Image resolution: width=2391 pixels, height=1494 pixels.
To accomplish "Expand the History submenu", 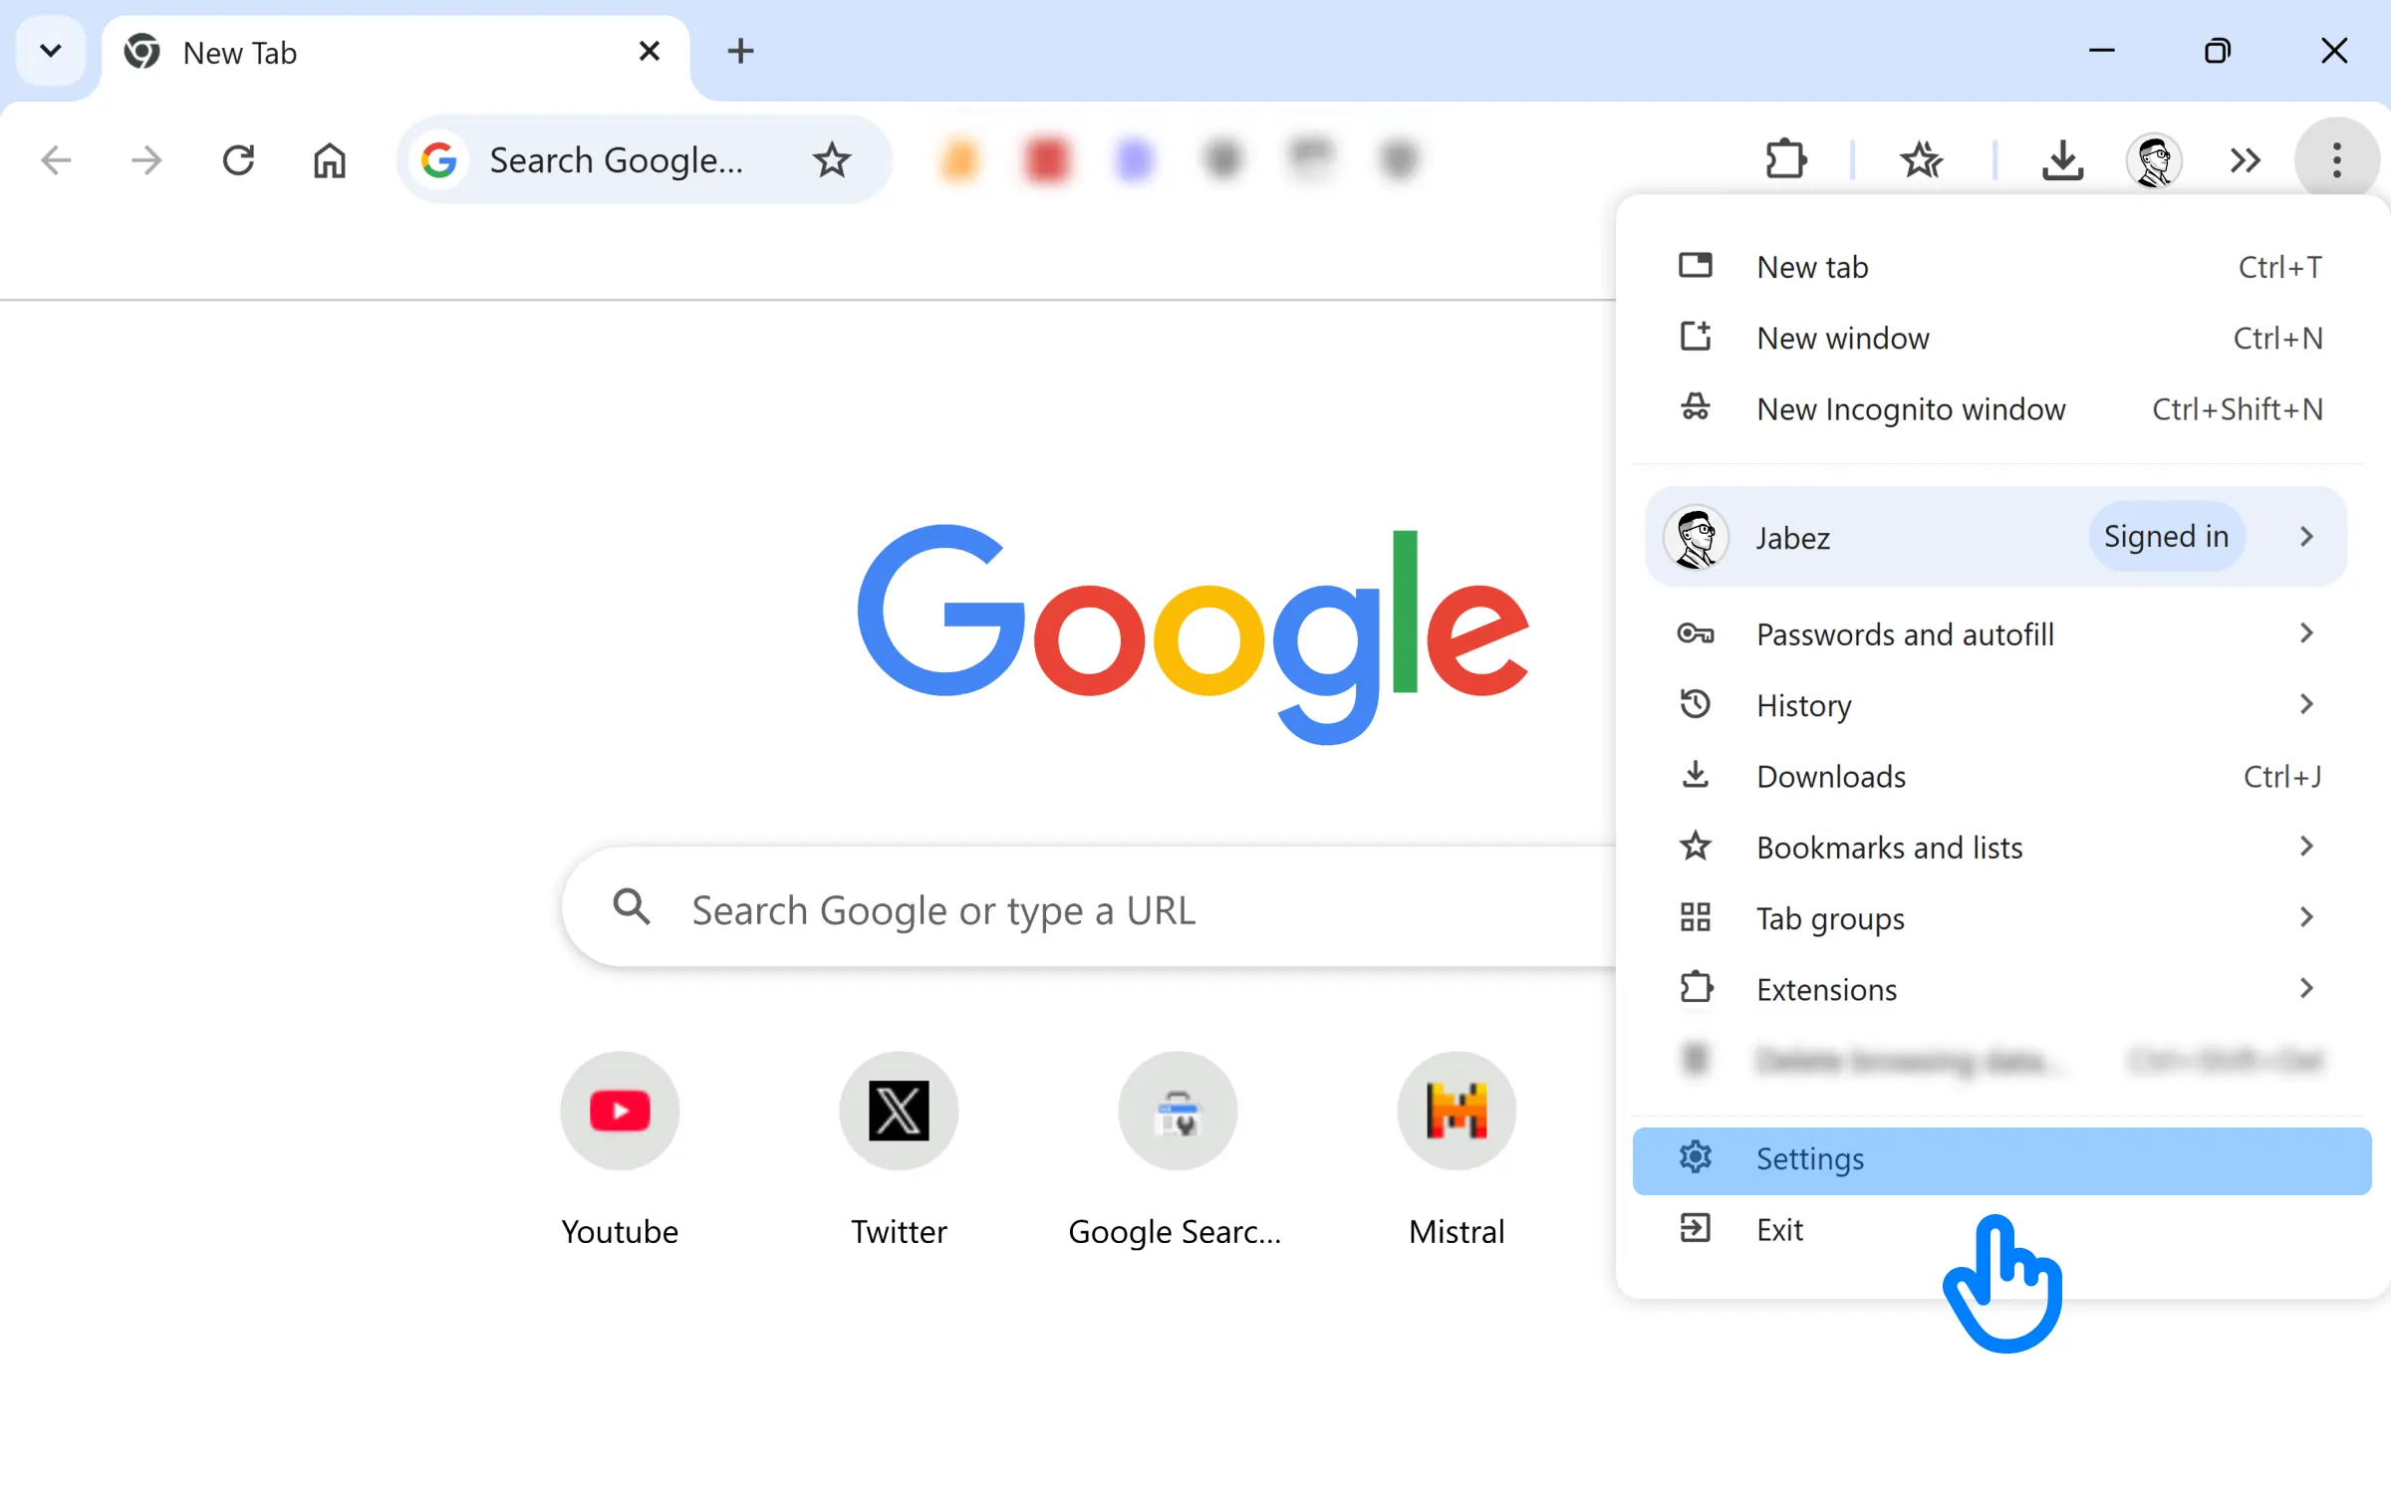I will click(x=2001, y=705).
